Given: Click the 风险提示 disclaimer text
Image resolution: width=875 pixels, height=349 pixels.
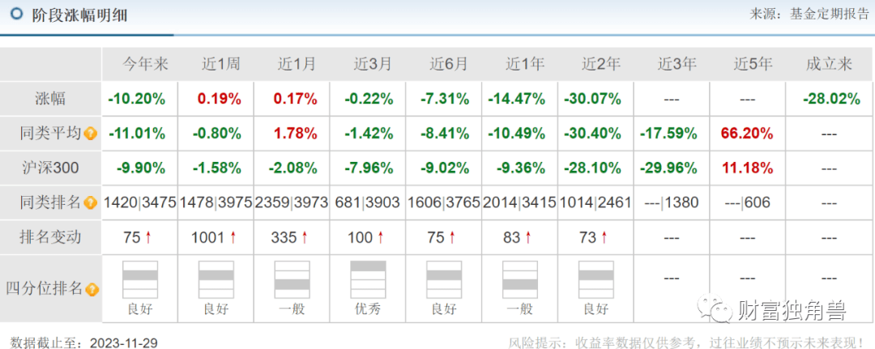Looking at the screenshot, I should [x=688, y=342].
